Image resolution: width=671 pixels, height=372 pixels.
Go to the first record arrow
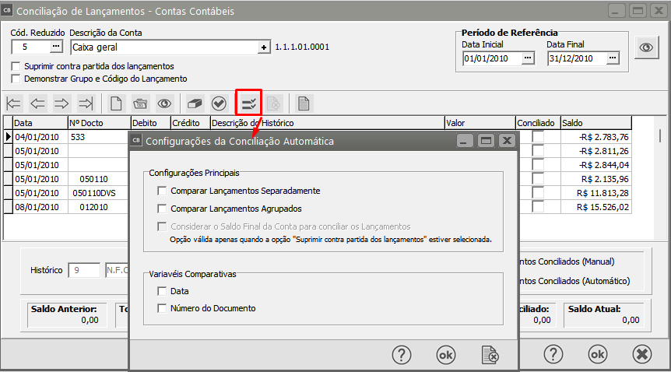(x=14, y=103)
